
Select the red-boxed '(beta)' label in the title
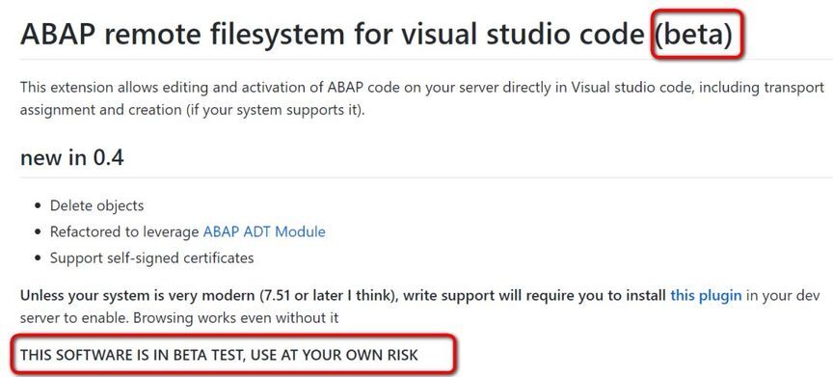click(693, 35)
